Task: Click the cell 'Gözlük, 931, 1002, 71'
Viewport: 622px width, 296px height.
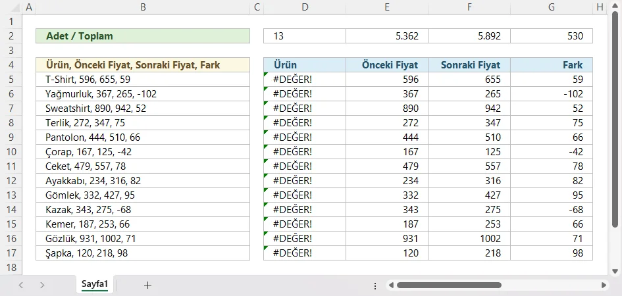Action: pos(143,239)
